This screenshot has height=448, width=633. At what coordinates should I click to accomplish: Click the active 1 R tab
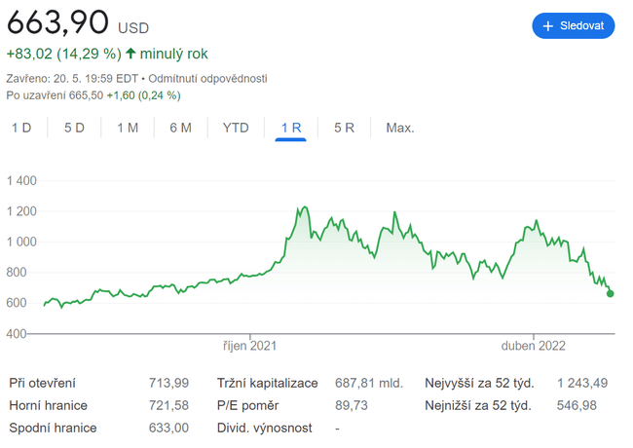click(291, 128)
